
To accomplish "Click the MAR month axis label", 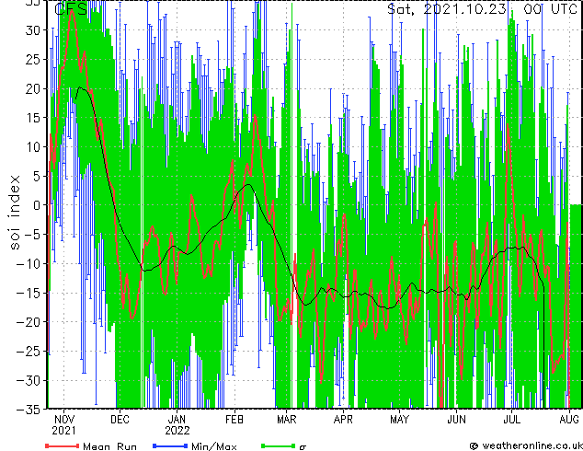I will 286,420.
